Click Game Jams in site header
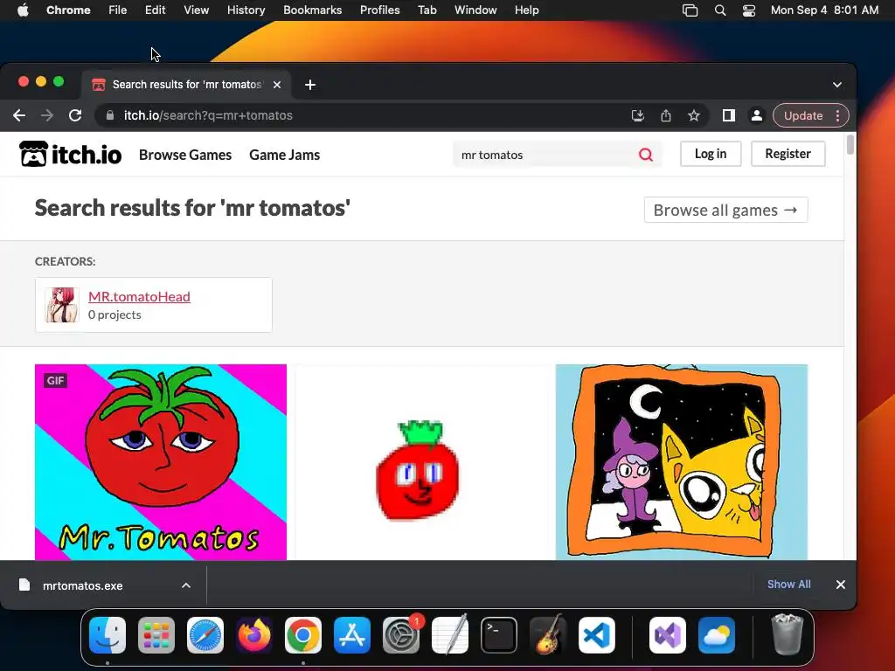This screenshot has width=895, height=671. [x=284, y=155]
